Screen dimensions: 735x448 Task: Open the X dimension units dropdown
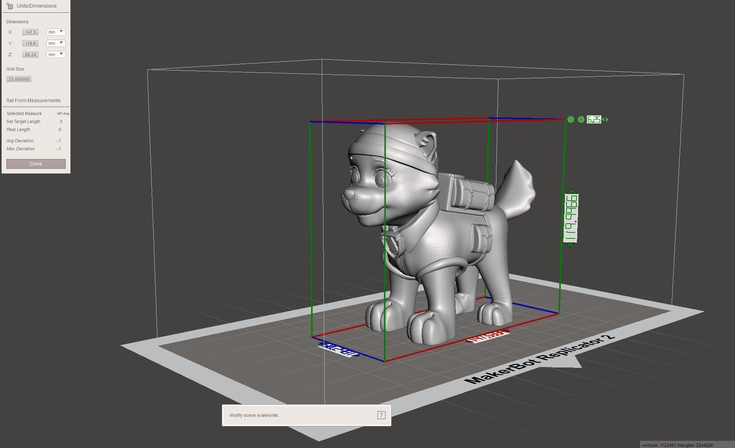56,32
